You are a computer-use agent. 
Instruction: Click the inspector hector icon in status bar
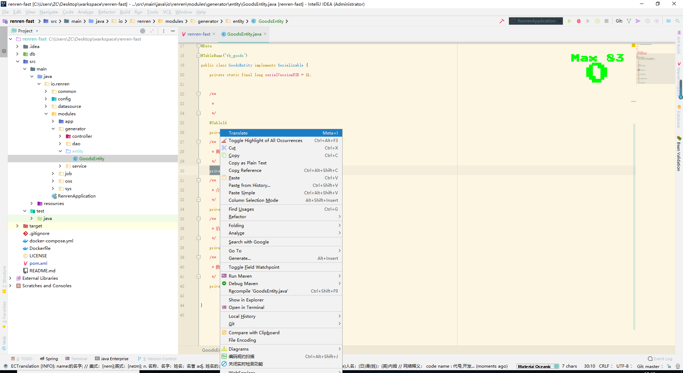click(678, 366)
